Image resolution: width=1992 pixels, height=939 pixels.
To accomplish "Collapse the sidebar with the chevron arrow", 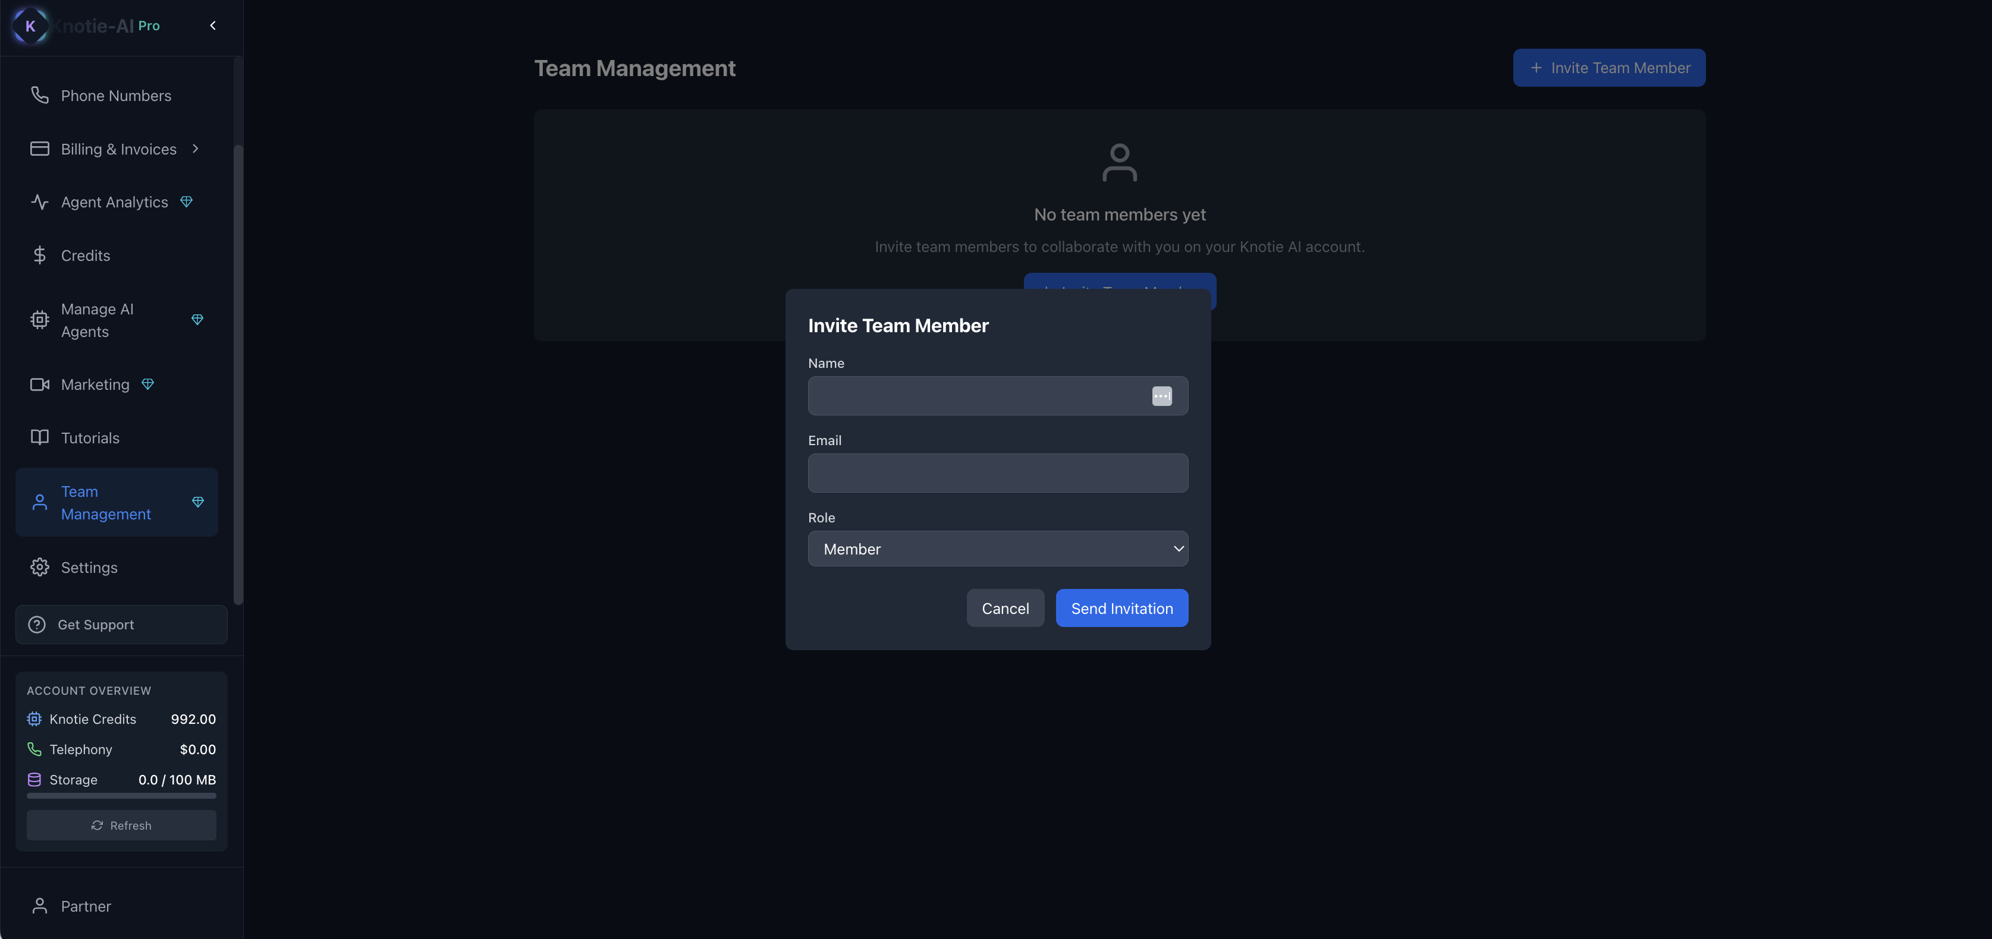I will click(x=213, y=26).
